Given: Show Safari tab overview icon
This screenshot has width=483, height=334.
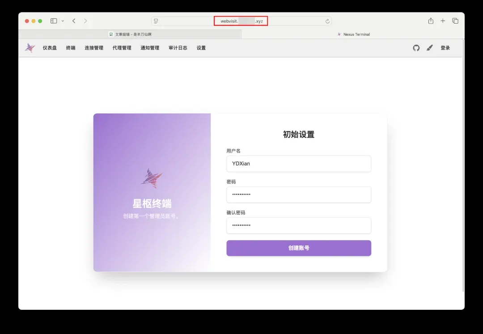Looking at the screenshot, I should point(455,21).
